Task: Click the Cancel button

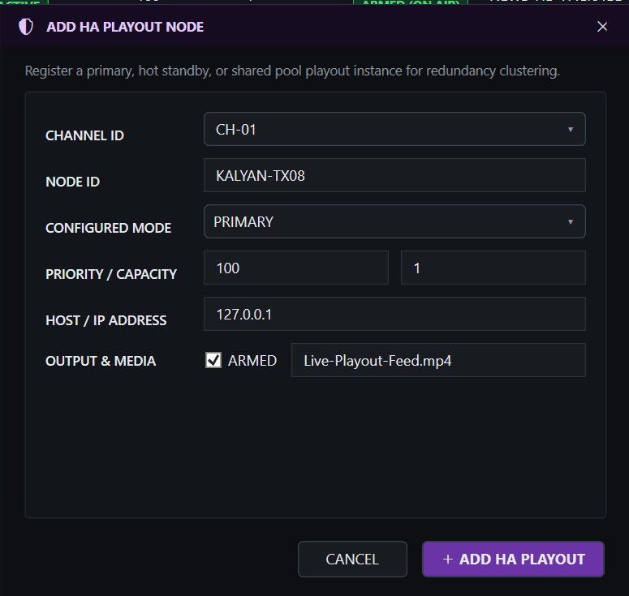Action: tap(352, 560)
